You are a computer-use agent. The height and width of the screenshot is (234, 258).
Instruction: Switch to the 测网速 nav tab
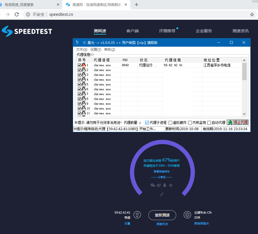(100, 31)
